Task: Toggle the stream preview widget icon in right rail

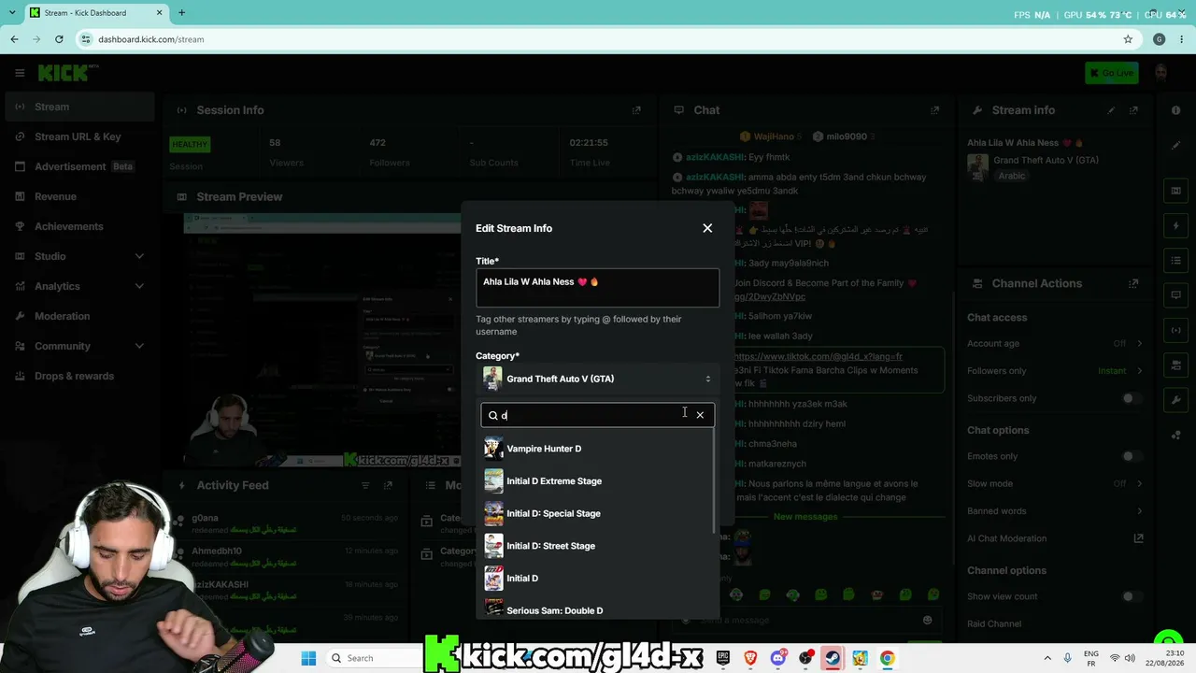Action: 1176,191
